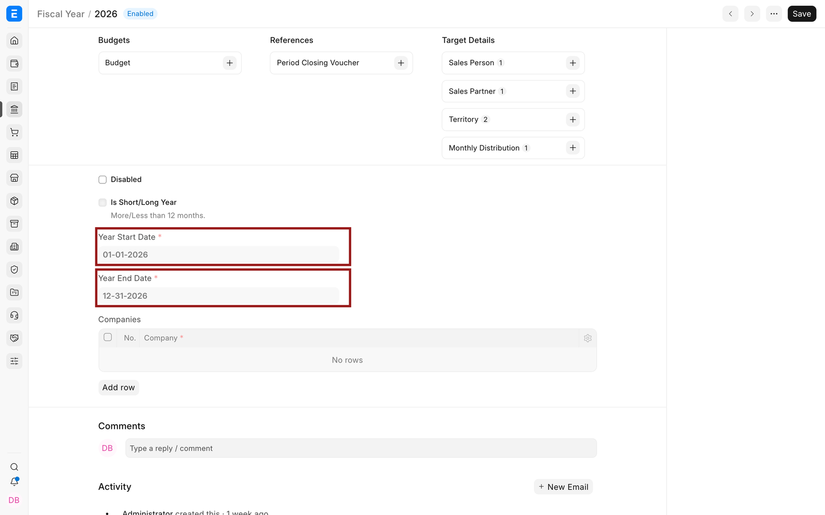
Task: Go to the previous fiscal year record
Action: tap(731, 14)
